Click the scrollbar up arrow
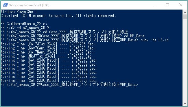This screenshot has width=188, height=107. click(x=185, y=12)
